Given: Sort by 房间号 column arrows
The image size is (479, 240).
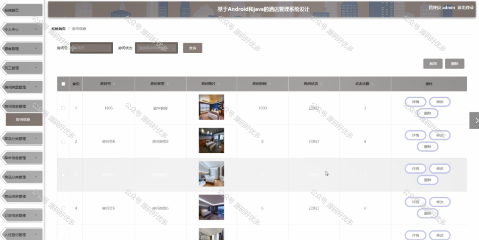Looking at the screenshot, I should [x=114, y=84].
